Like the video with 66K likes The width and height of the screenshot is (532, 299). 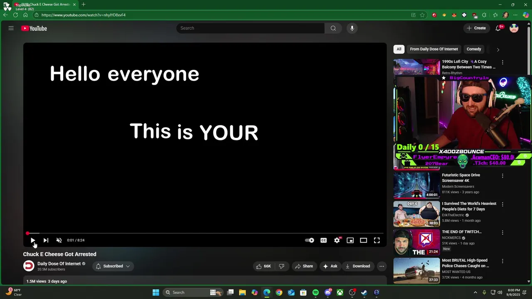coord(264,266)
